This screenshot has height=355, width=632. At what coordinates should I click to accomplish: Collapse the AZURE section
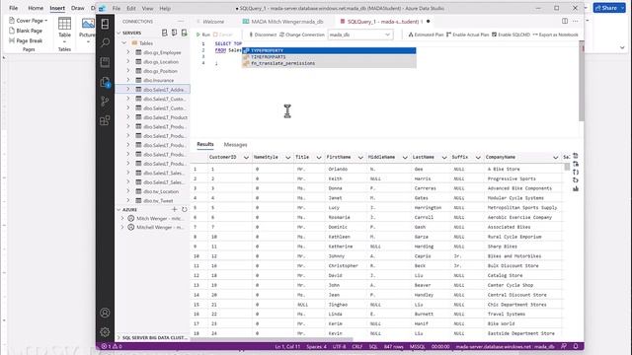[118, 210]
